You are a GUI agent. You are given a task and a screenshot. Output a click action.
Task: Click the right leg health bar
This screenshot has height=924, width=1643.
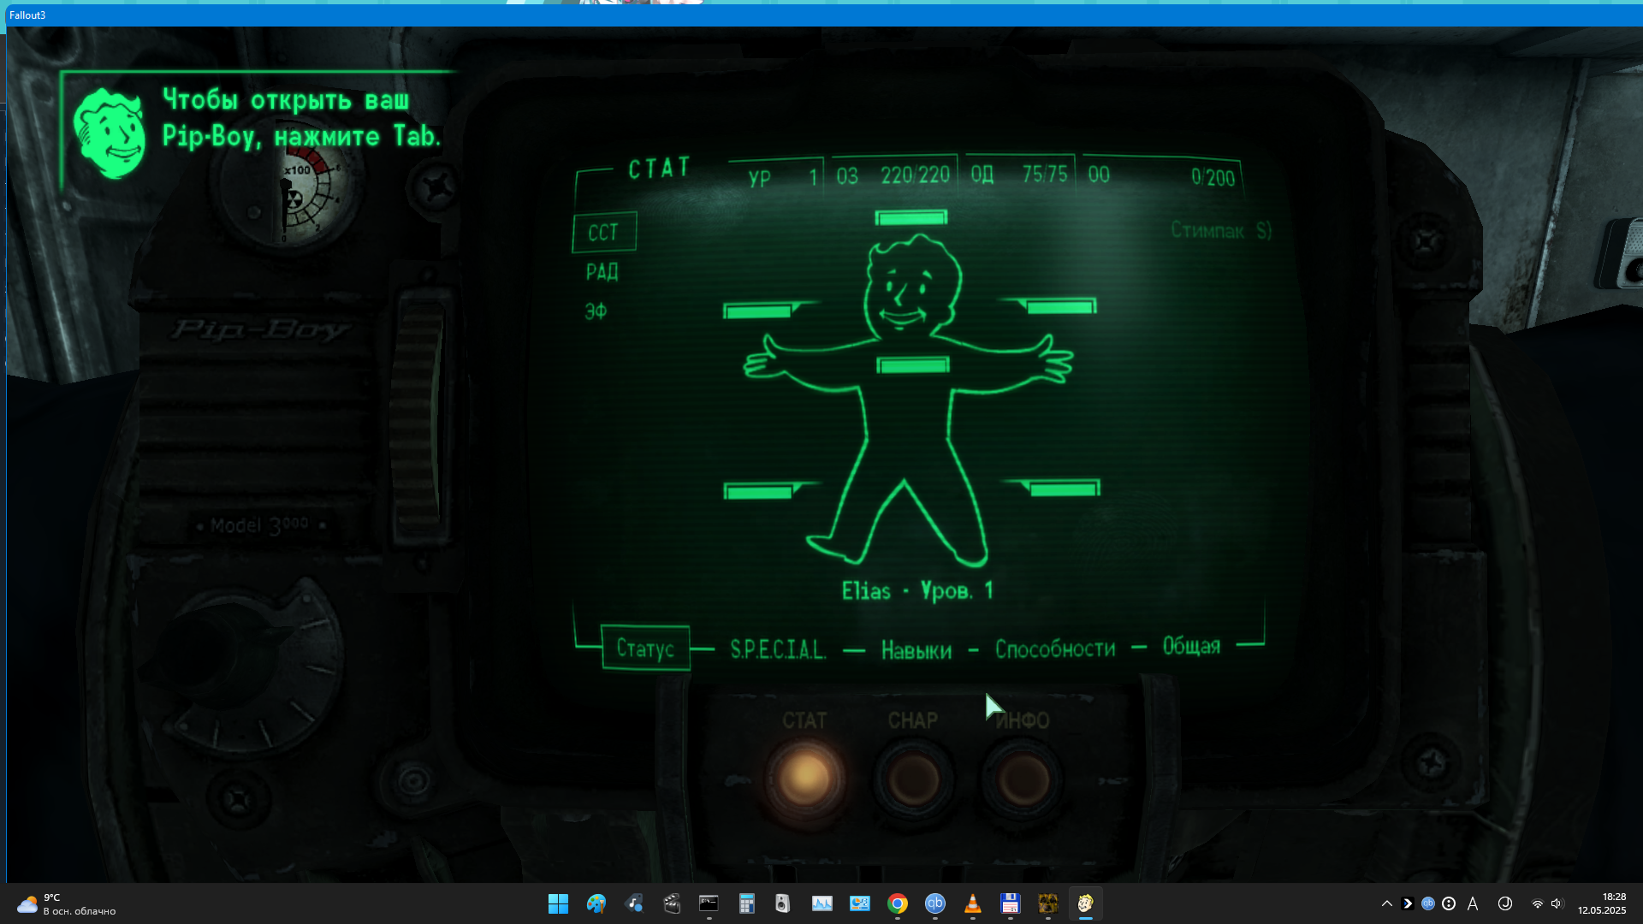(x=1065, y=489)
